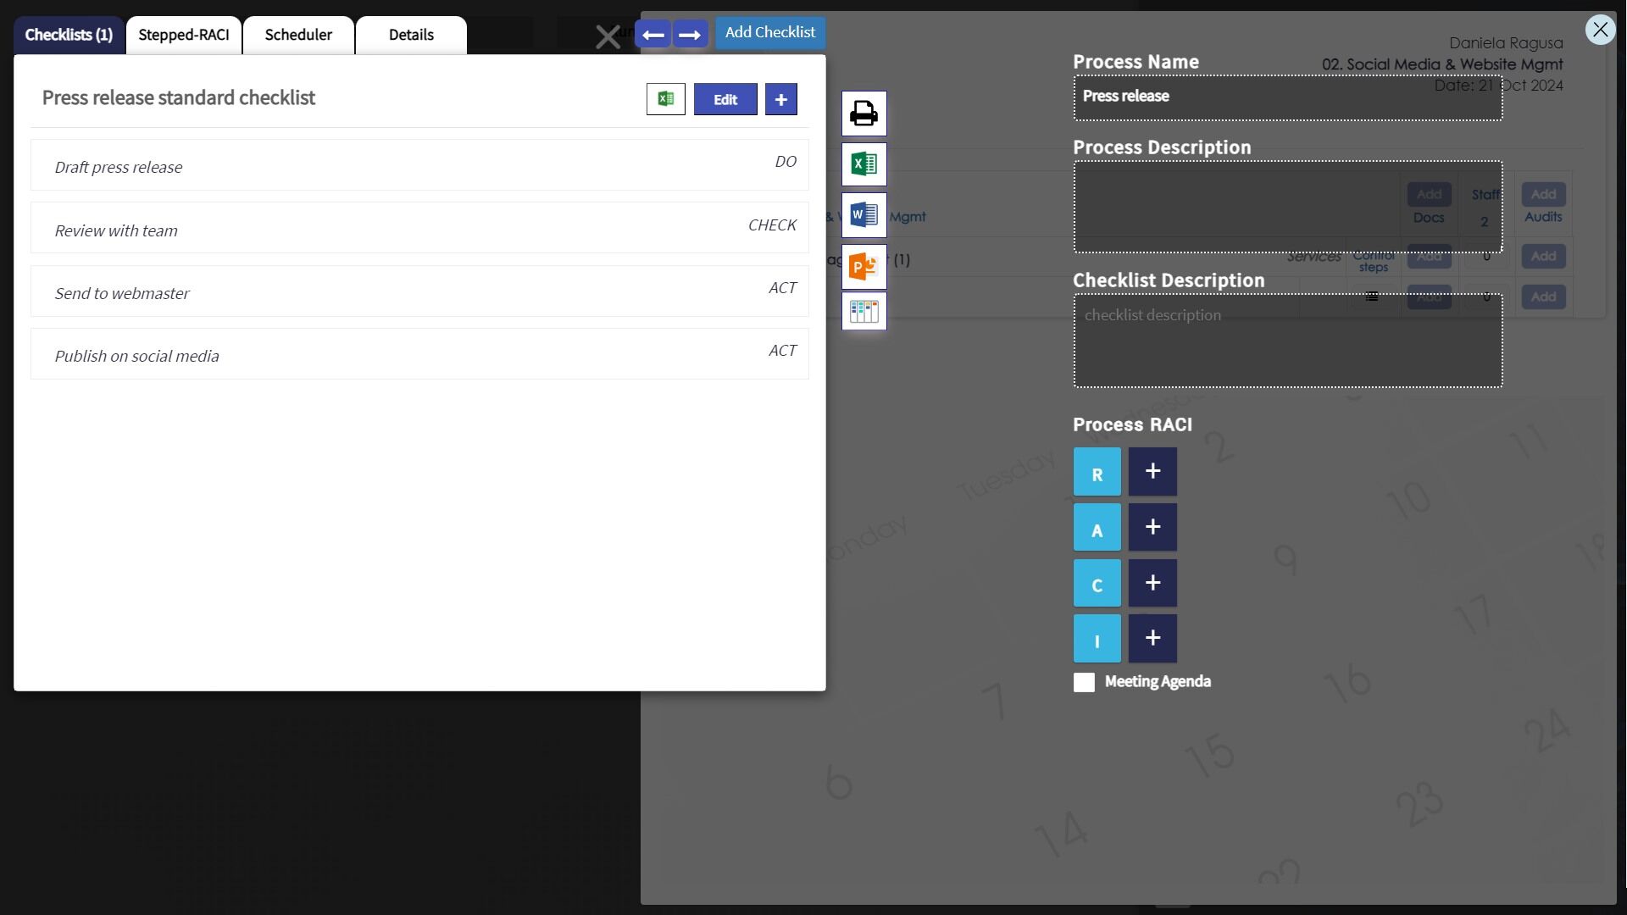Export process to PowerPoint

coord(863,267)
